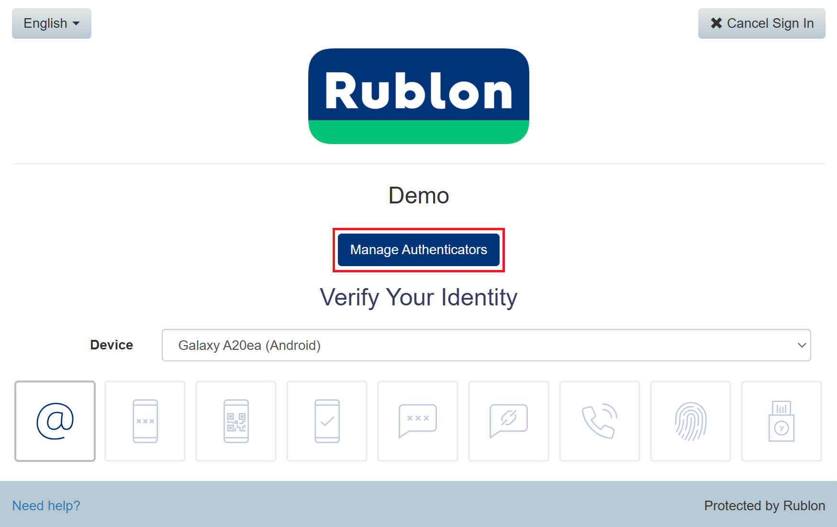The image size is (837, 527).
Task: Select the QR code authentication method
Action: 236,421
